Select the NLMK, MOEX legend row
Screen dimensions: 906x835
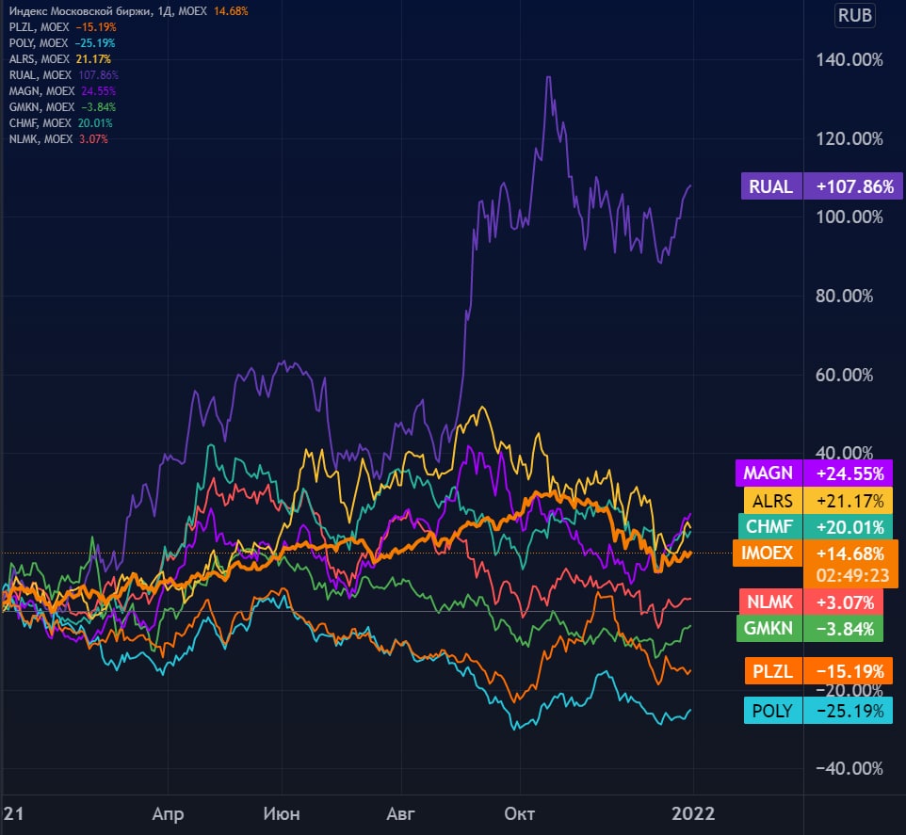(x=58, y=139)
